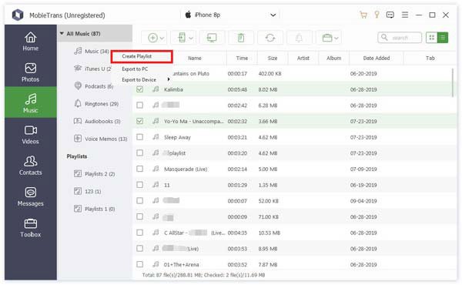Switch to list view
This screenshot has height=285, width=462.
click(x=442, y=38)
